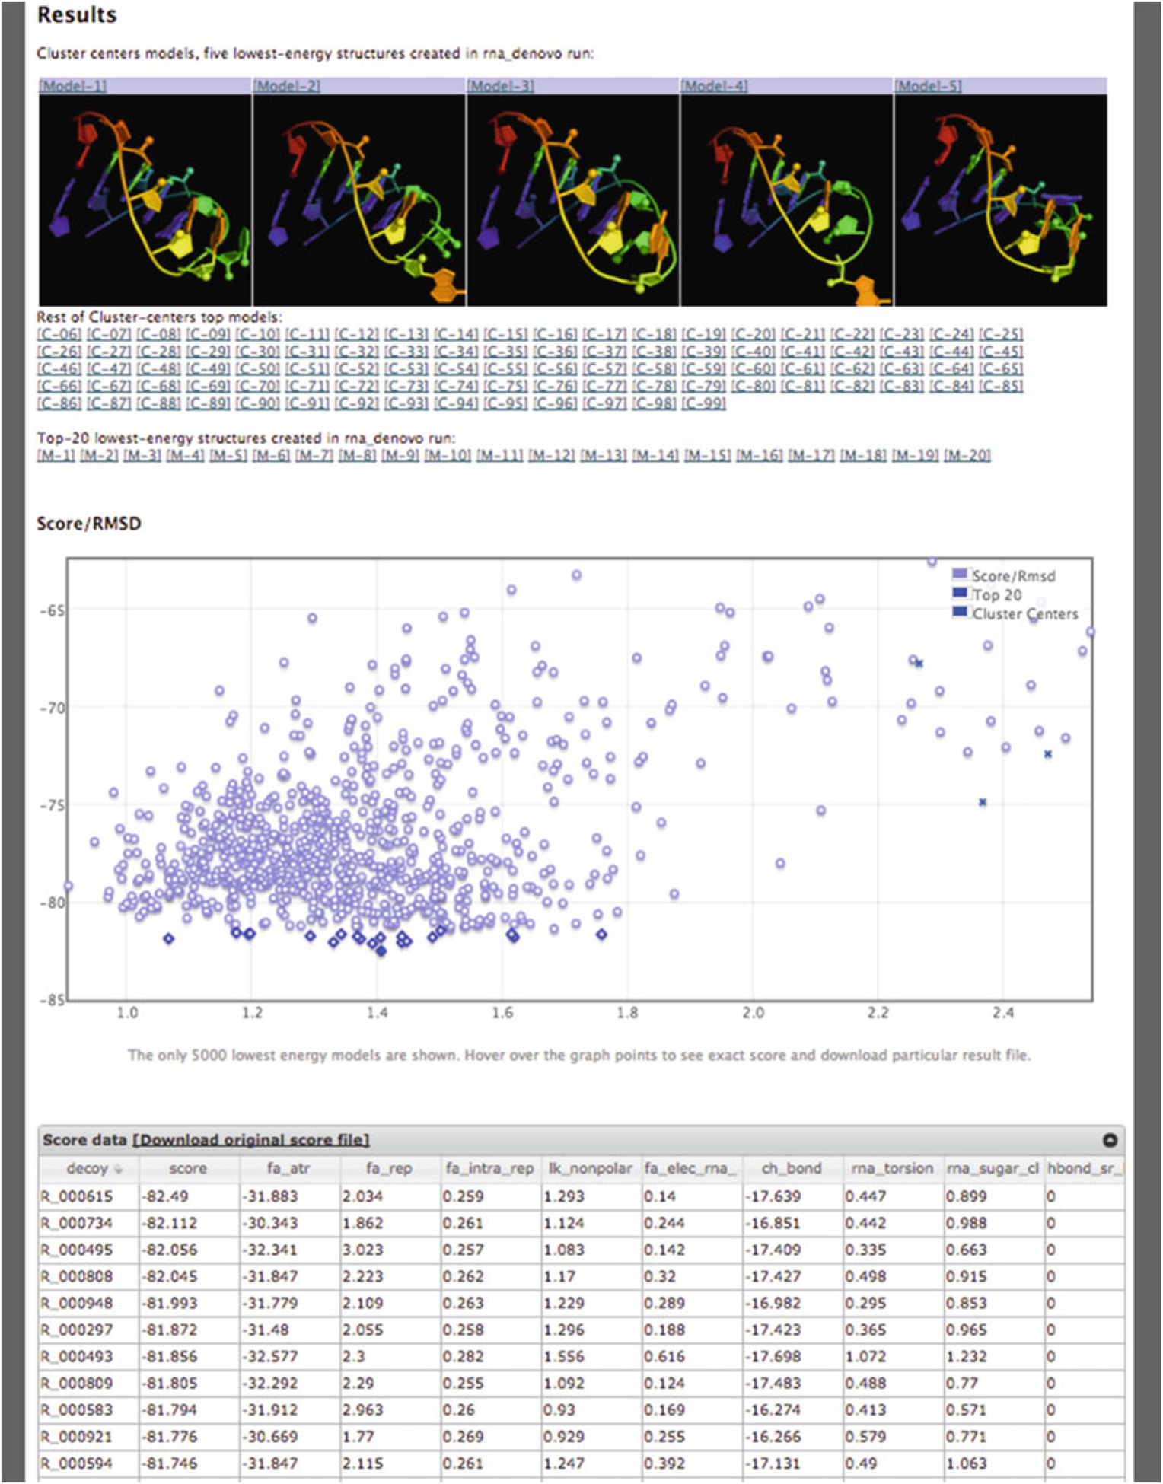
Task: Click score value -82.112
Action: [x=169, y=1224]
